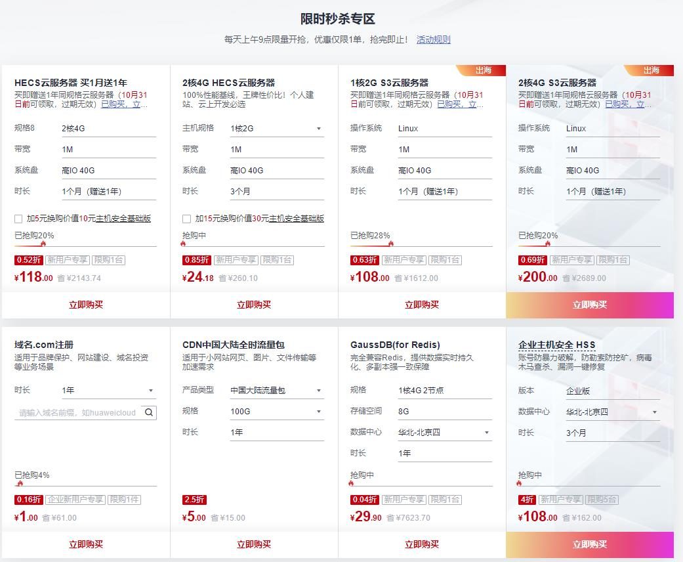This screenshot has height=562, width=683.
Task: Open the 企业主机安全 HSS title link
Action: point(556,345)
